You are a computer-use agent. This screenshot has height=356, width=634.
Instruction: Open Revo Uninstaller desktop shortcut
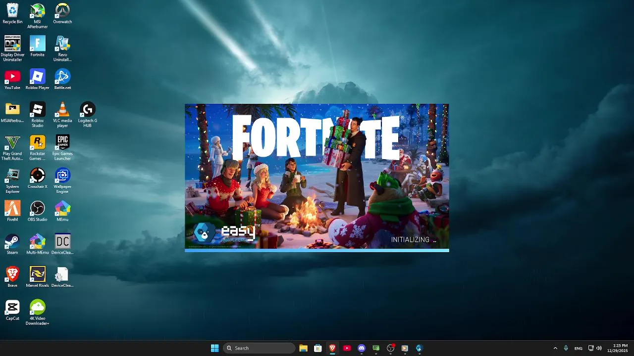(62, 48)
